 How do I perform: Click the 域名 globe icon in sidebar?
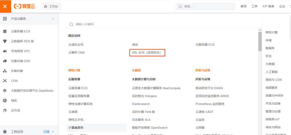[x=5, y=101]
